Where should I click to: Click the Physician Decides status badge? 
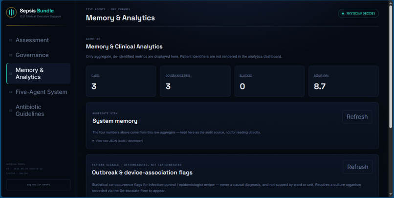(x=358, y=13)
